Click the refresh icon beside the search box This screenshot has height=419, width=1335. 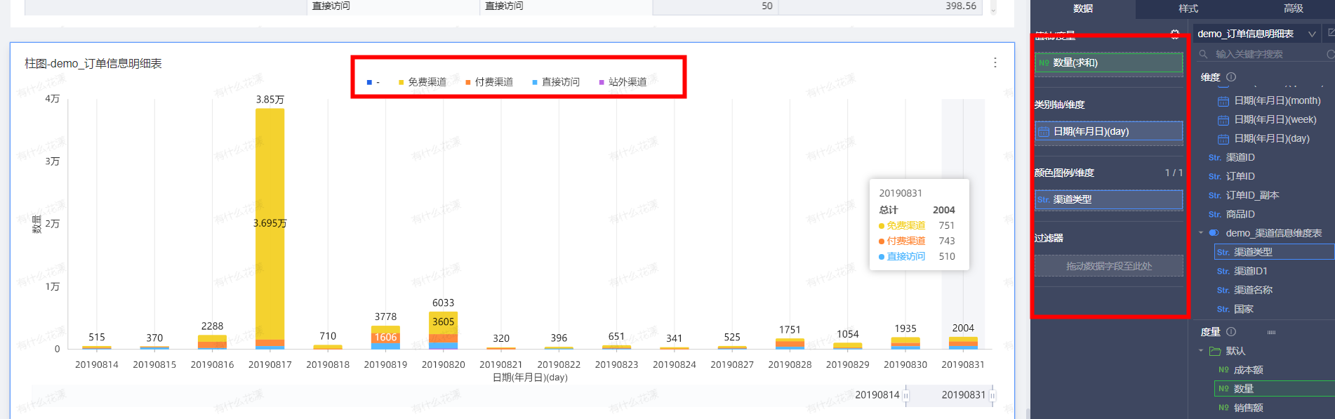(1330, 54)
